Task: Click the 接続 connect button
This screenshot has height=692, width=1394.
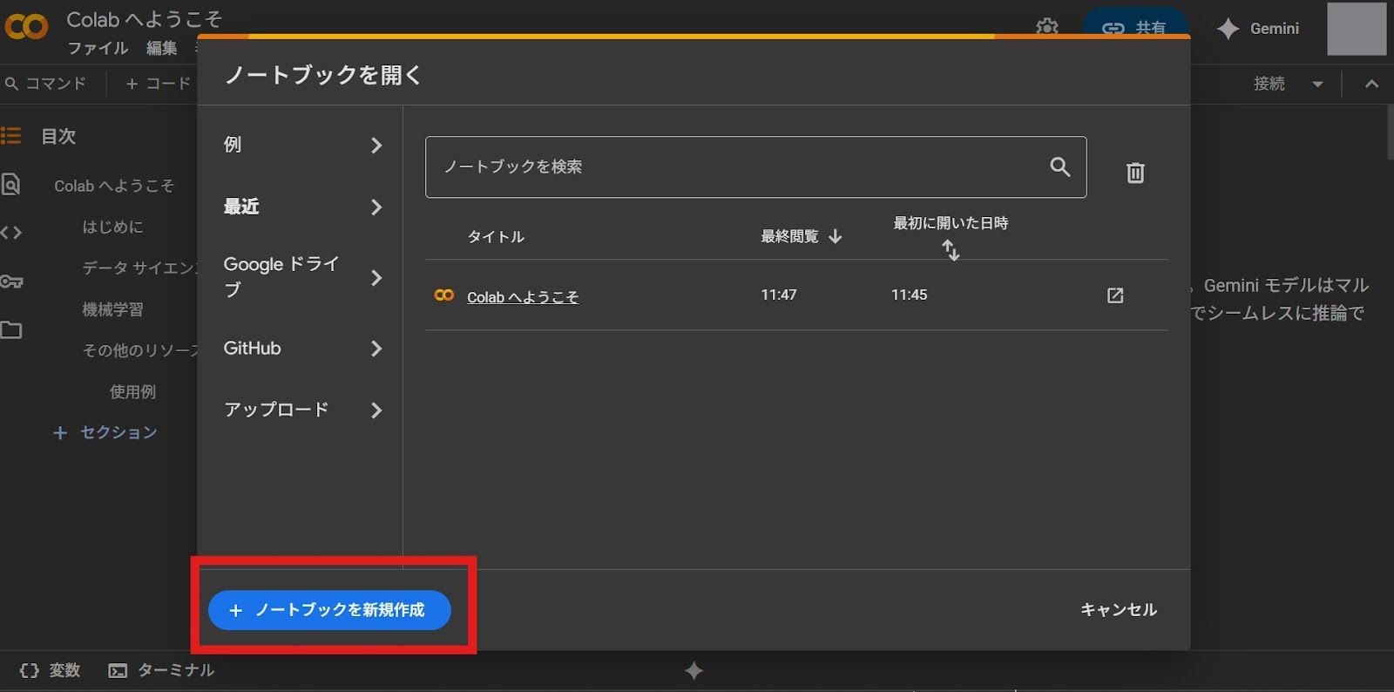Action: pos(1269,84)
